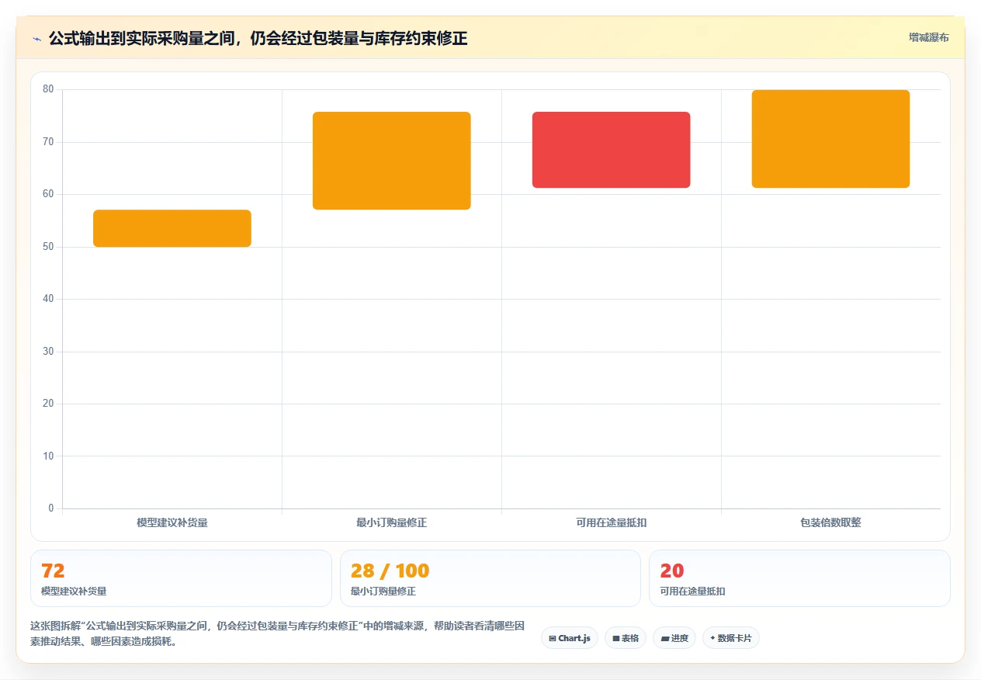Image resolution: width=981 pixels, height=680 pixels.
Task: Click the chart title about 包装量与库存约束修正
Action: 258,38
